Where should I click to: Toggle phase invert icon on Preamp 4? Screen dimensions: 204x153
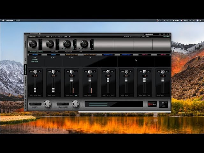click(92, 49)
